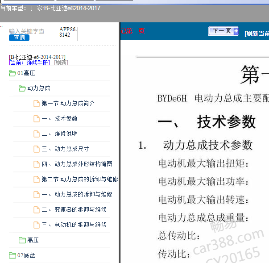Go to next page with 下一页 button
Image resolution: width=269 pixels, height=263 pixels.
[x=223, y=31]
